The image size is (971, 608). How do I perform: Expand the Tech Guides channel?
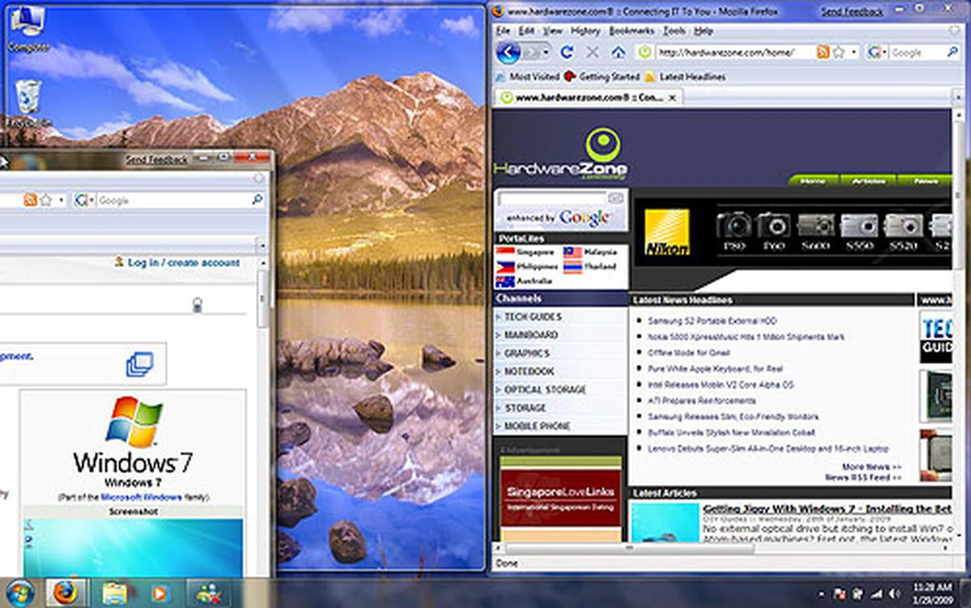[533, 317]
